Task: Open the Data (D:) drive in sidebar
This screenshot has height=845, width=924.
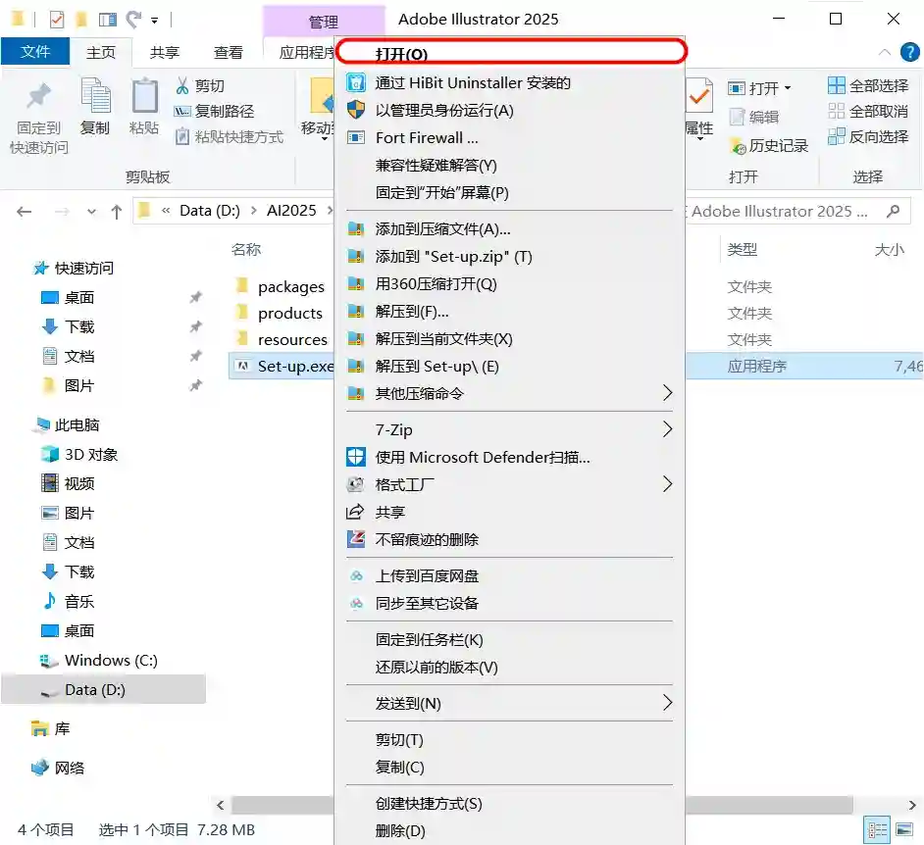Action: tap(94, 690)
